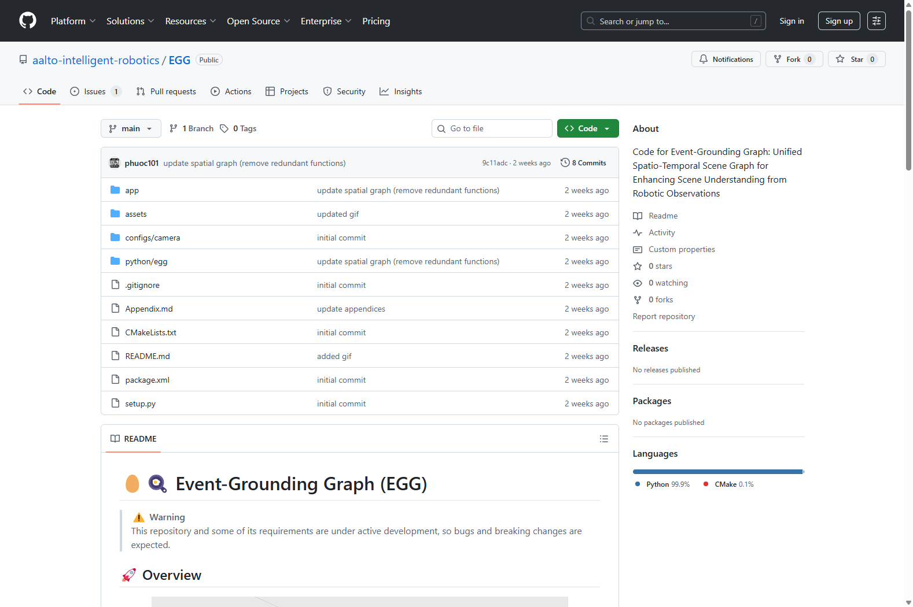The height and width of the screenshot is (607, 913).
Task: Open the Releases heading link
Action: click(650, 348)
